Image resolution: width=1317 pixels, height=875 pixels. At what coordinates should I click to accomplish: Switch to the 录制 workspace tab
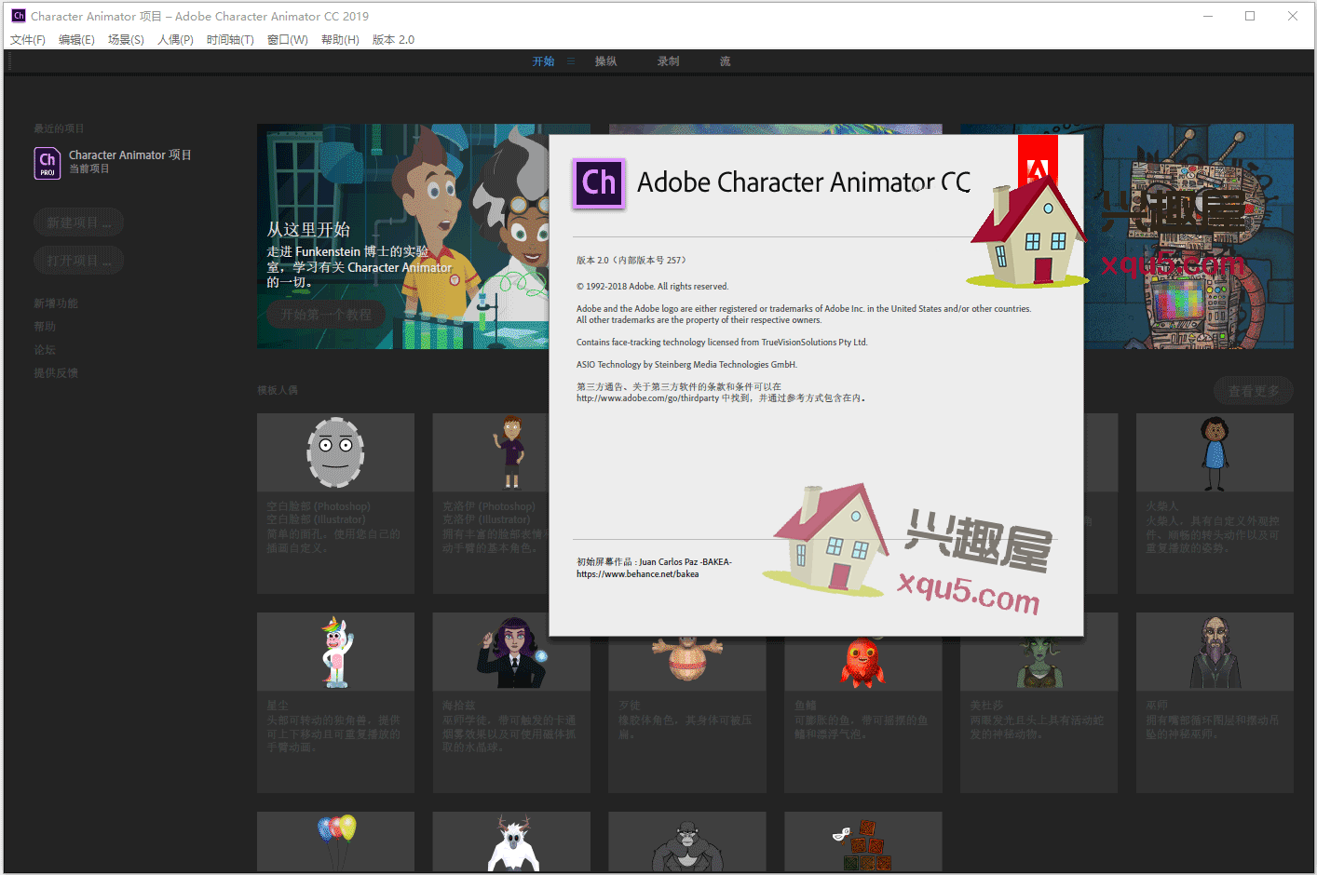tap(668, 61)
